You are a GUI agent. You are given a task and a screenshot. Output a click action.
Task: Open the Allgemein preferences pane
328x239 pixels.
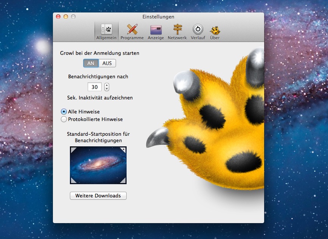point(106,32)
